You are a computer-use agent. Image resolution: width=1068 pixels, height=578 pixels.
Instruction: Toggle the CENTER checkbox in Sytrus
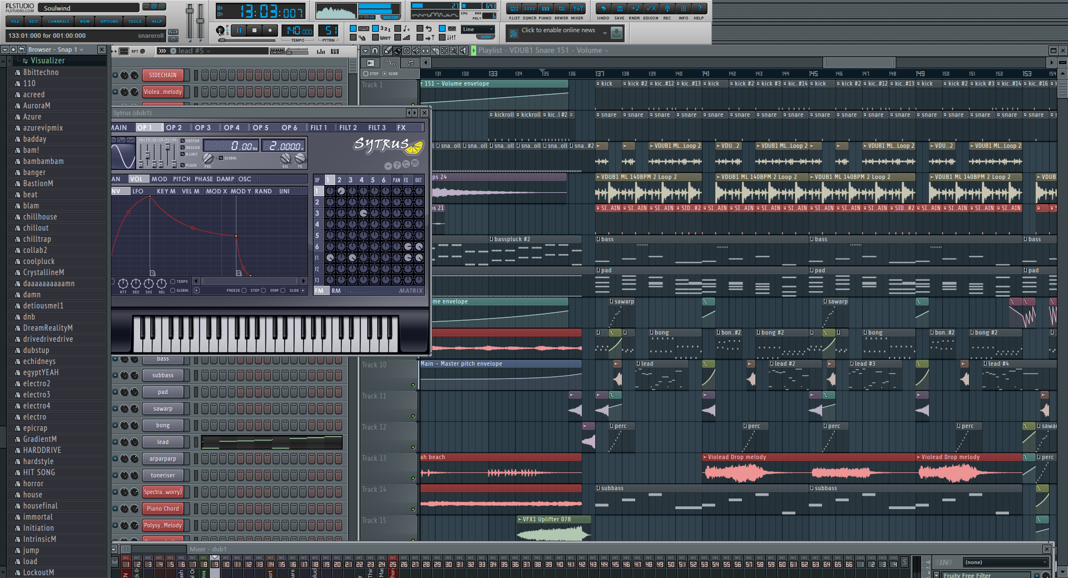click(183, 141)
